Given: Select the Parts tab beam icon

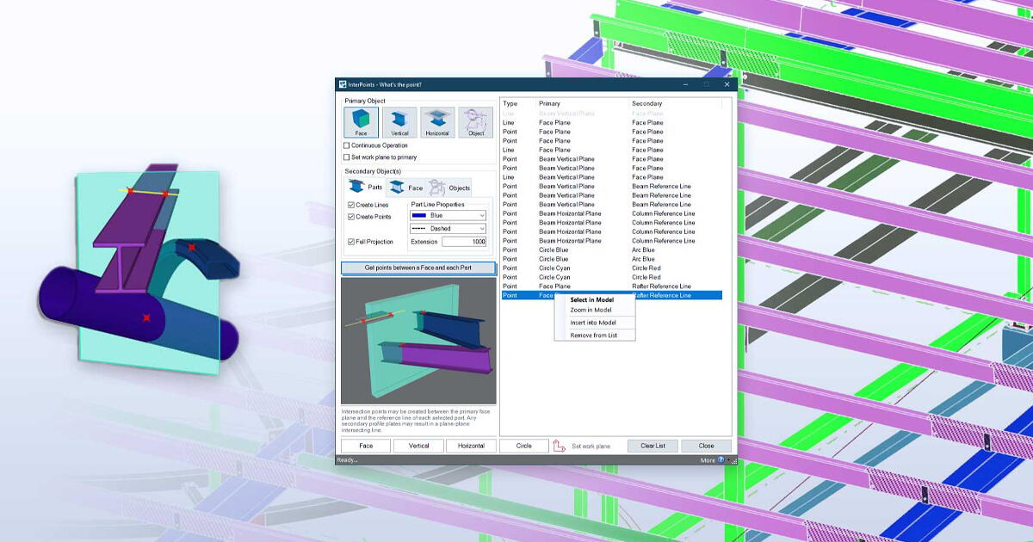Looking at the screenshot, I should (x=356, y=188).
